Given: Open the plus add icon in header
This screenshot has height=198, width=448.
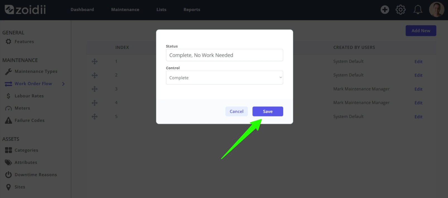Looking at the screenshot, I should (x=385, y=10).
